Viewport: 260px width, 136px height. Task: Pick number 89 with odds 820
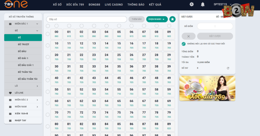coord(169,126)
